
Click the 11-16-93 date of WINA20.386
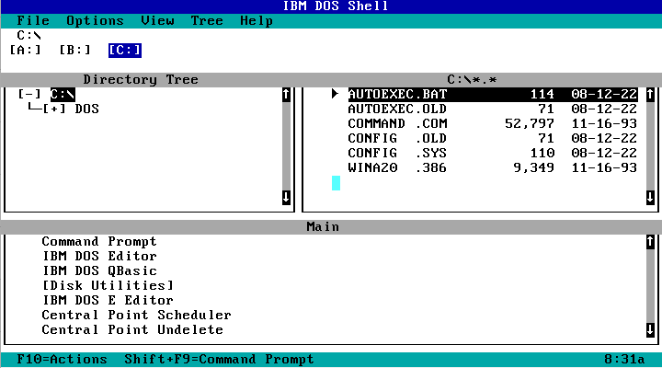pyautogui.click(x=604, y=167)
